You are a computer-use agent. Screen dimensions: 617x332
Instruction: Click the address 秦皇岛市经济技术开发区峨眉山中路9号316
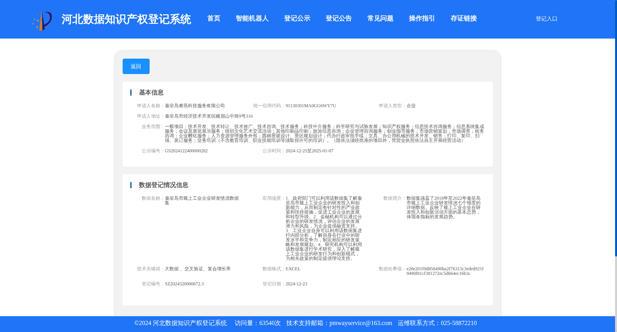point(209,116)
